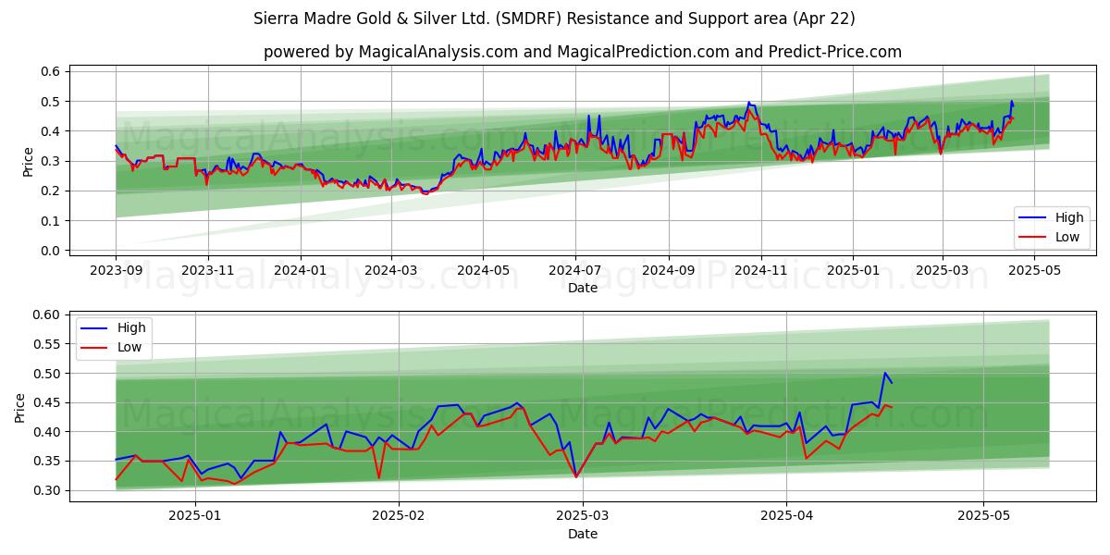Click the 2025-01 tick label on the top chart

click(852, 270)
